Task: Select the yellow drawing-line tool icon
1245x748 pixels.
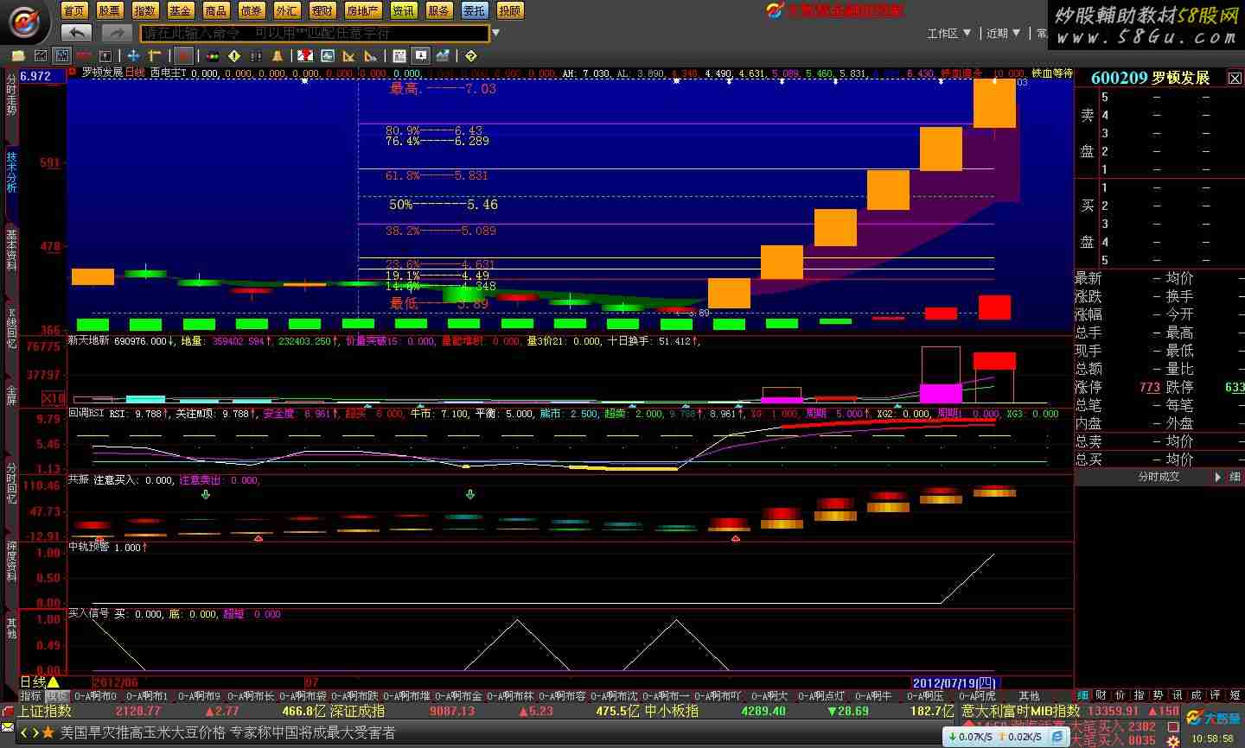Action: pos(154,55)
